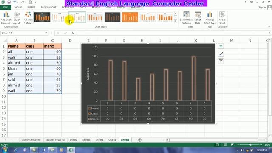This screenshot has width=272, height=153.
Task: Click the vertical scrollbar down arrow
Action: click(270, 136)
